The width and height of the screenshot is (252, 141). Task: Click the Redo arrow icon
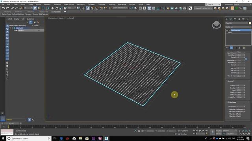pyautogui.click(x=7, y=8)
